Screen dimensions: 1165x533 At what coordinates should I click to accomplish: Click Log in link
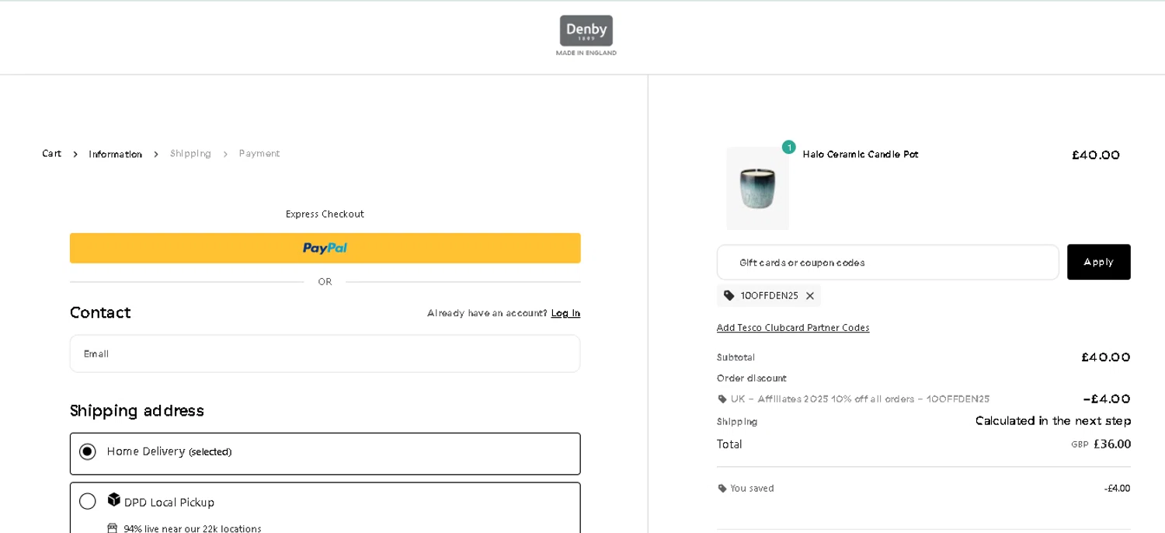coord(565,313)
